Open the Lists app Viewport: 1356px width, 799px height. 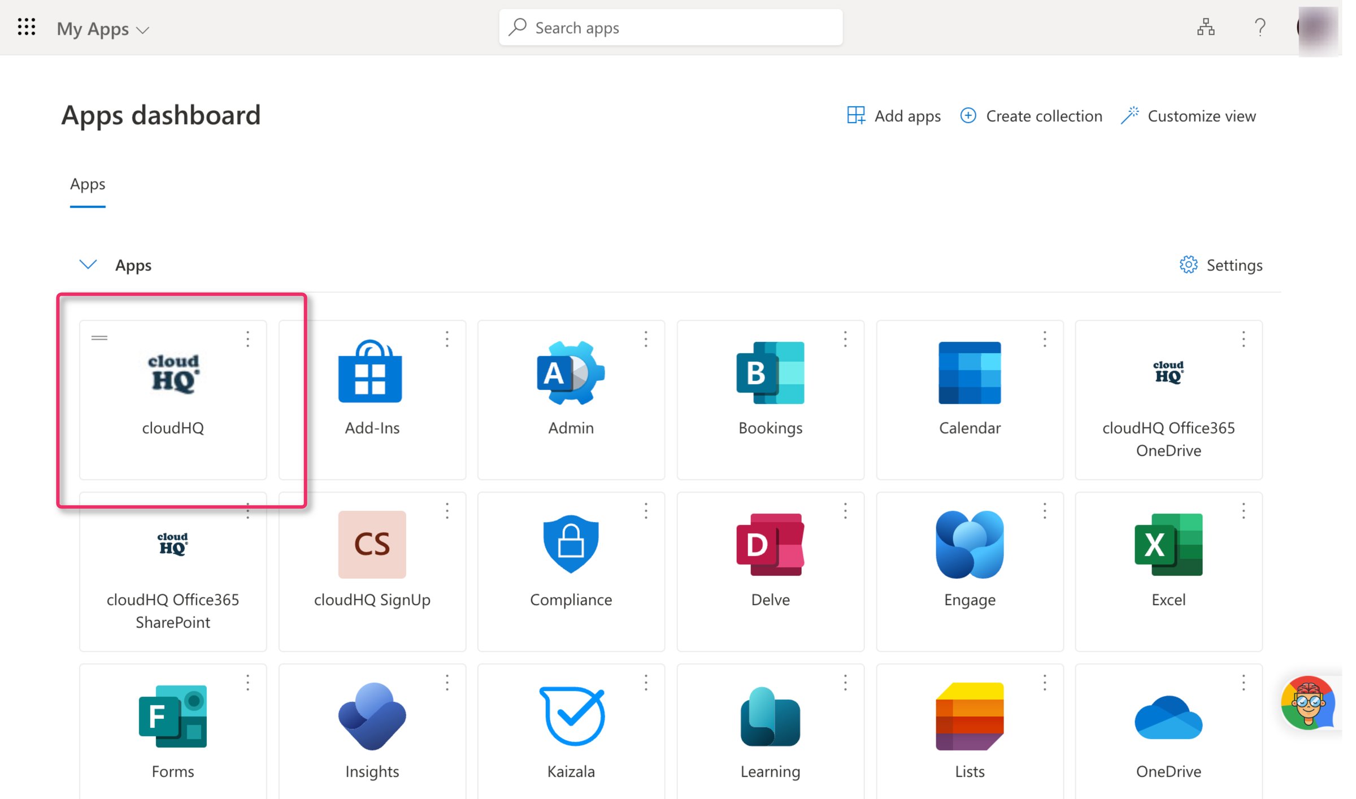point(970,732)
